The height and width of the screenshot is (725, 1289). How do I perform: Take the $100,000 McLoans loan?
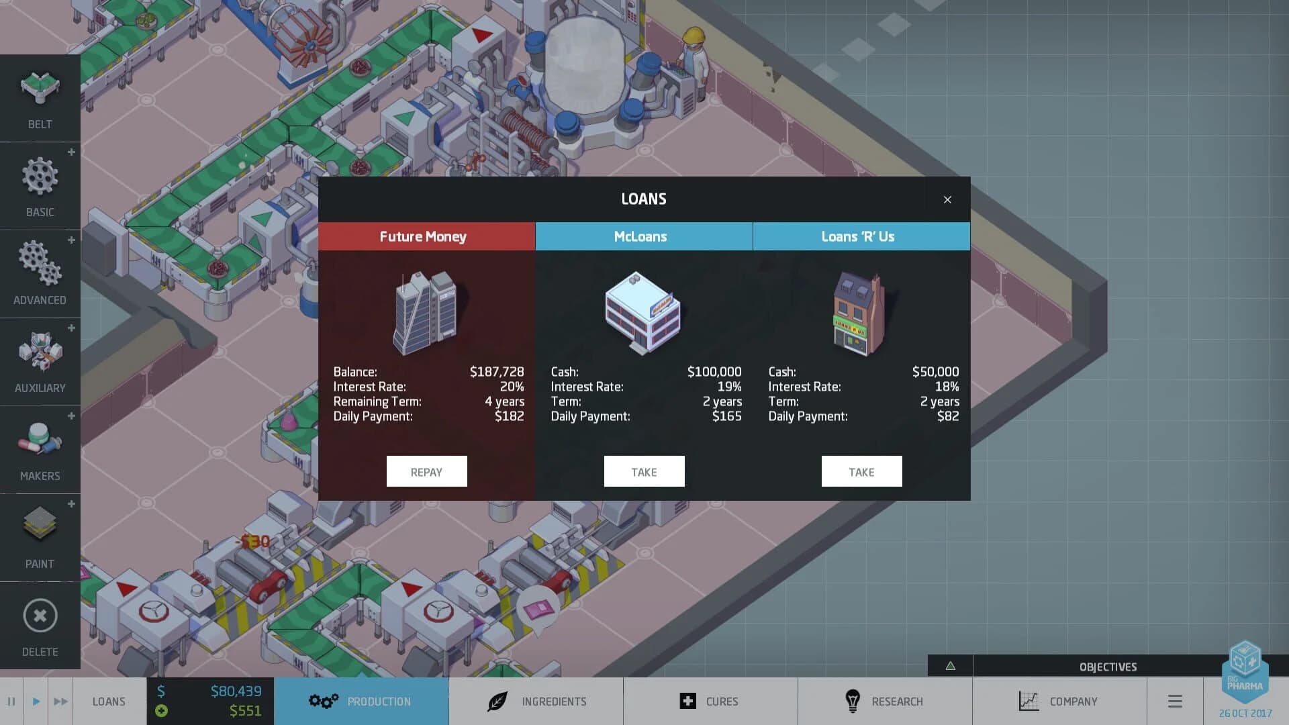[x=644, y=471]
